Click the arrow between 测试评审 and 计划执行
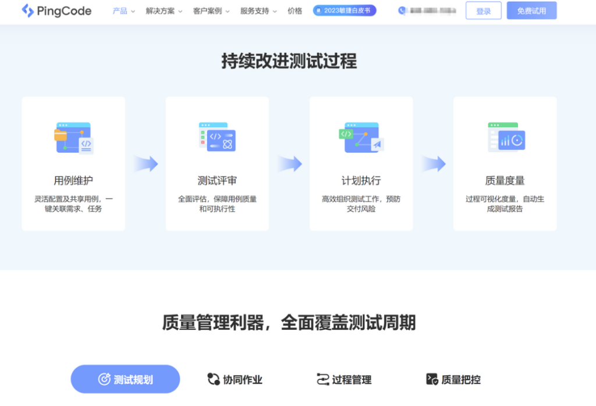The image size is (596, 406). click(x=290, y=164)
